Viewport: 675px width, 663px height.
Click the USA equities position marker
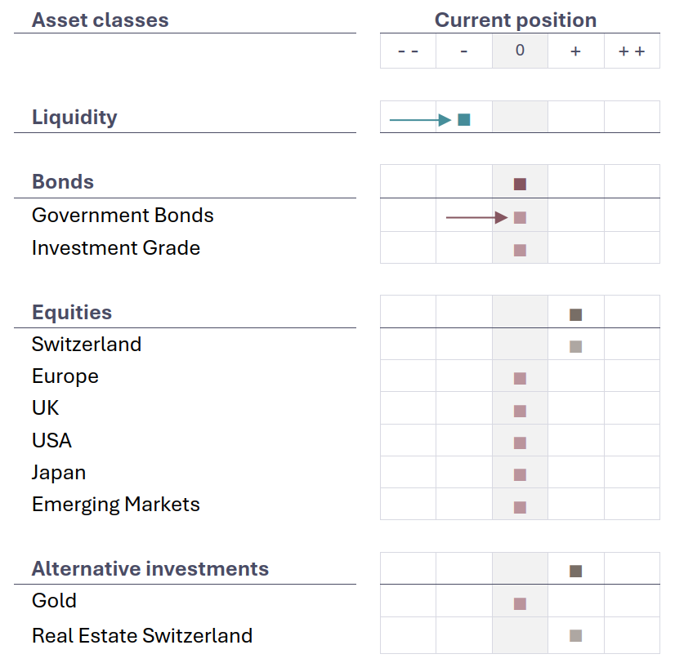click(x=520, y=443)
